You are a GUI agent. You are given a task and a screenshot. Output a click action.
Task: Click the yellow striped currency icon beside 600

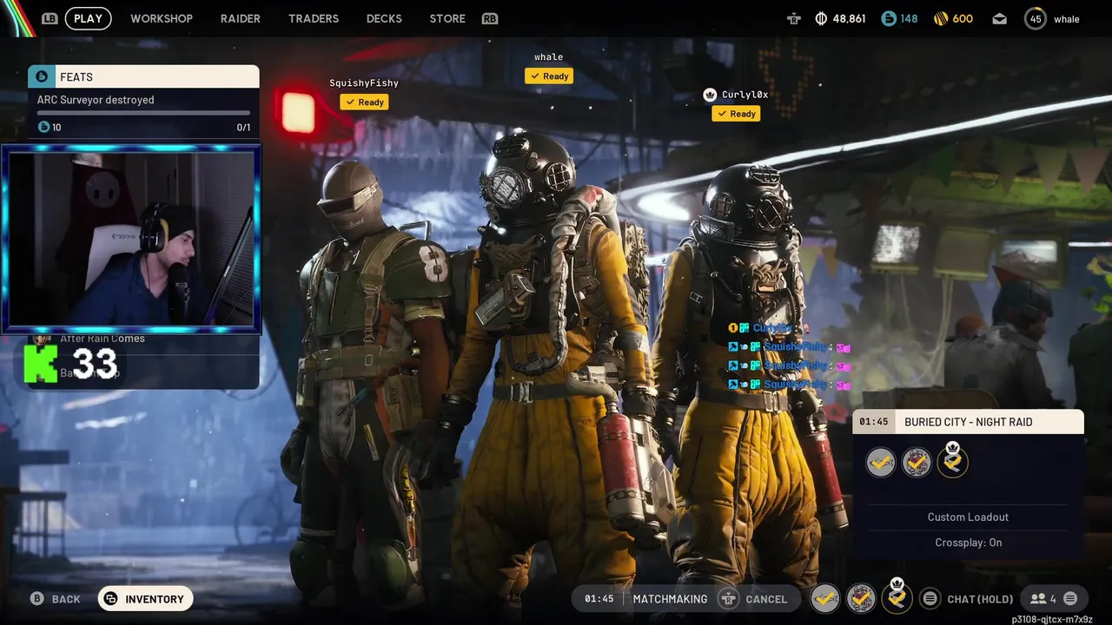pyautogui.click(x=941, y=18)
